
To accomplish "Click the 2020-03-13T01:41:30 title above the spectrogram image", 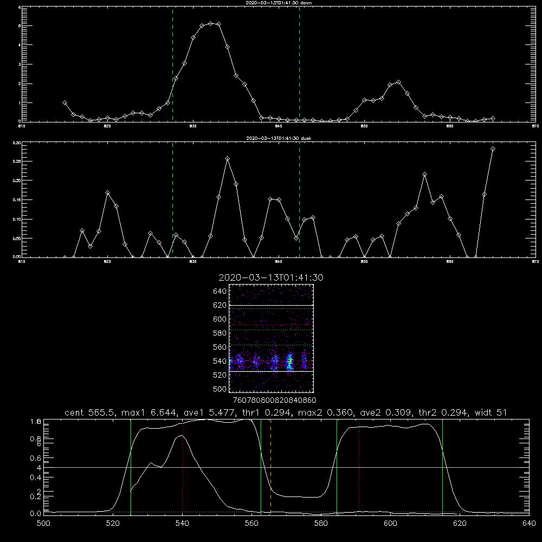I will coord(271,278).
